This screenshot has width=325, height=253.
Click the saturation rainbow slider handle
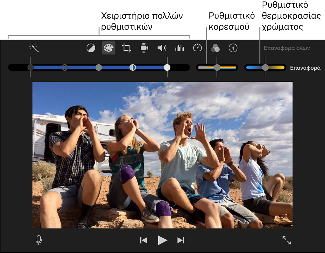tap(217, 67)
